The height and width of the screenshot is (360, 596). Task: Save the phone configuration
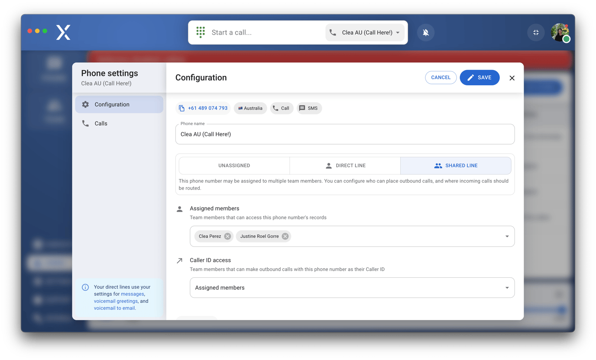pos(479,78)
